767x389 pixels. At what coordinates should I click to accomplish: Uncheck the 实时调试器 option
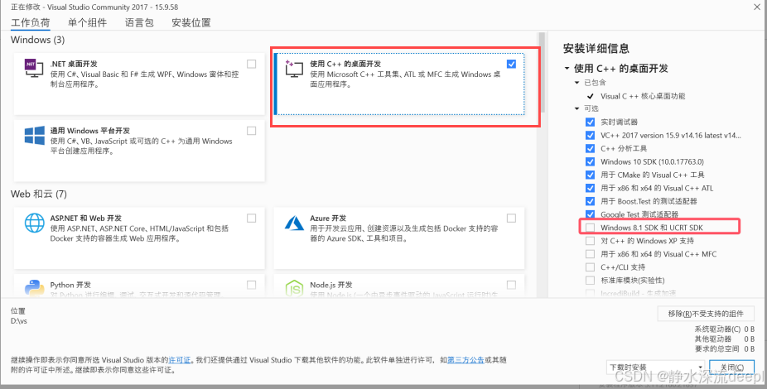[x=591, y=122]
